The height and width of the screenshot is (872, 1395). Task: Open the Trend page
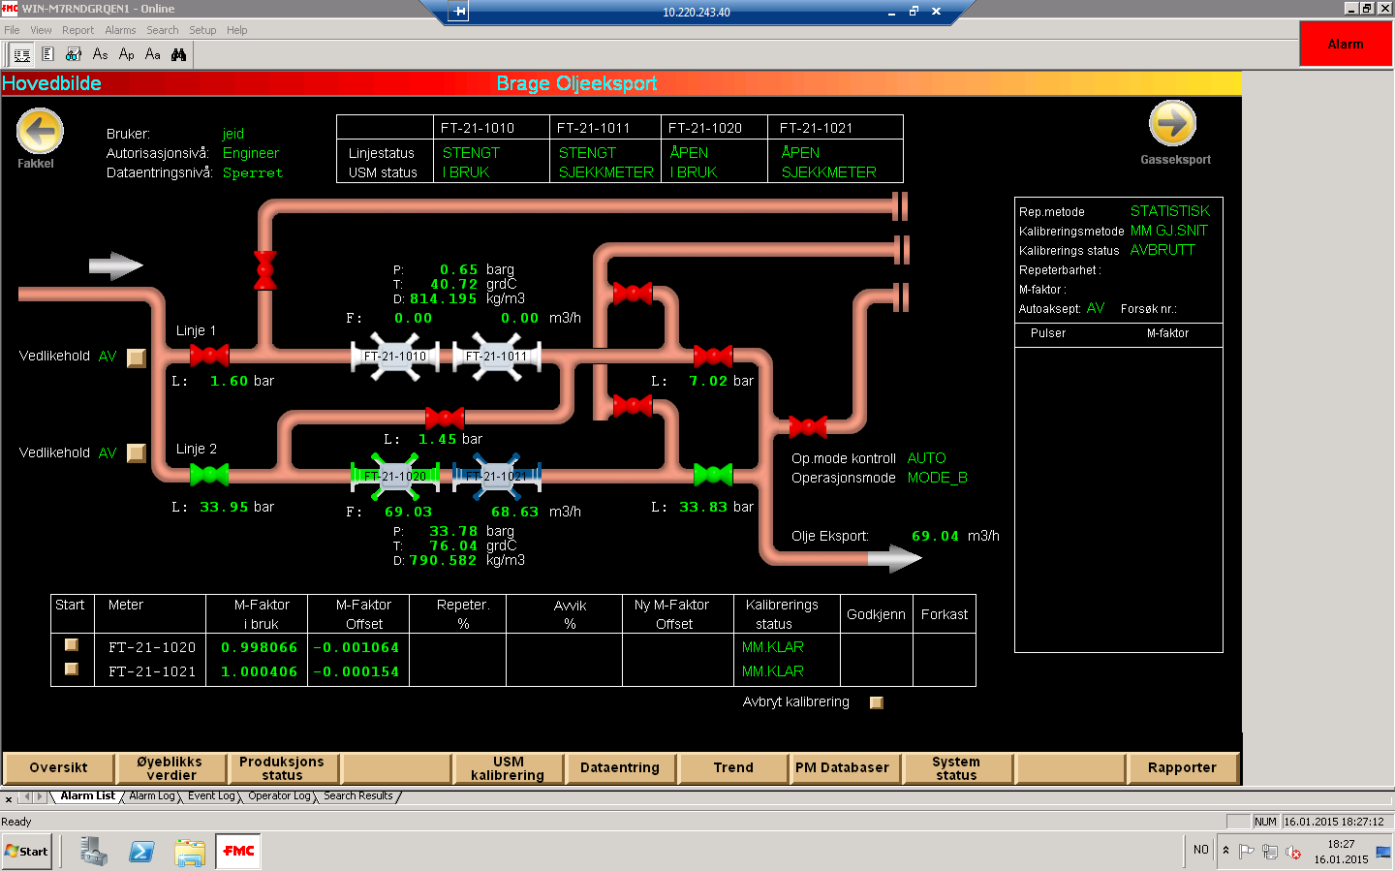(x=733, y=768)
